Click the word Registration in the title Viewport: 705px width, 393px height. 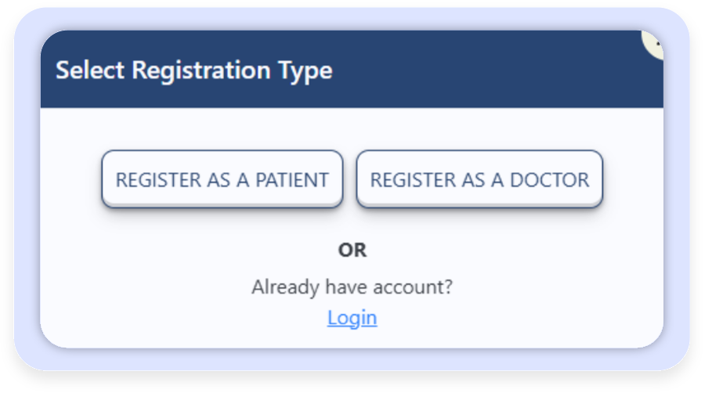pos(201,70)
